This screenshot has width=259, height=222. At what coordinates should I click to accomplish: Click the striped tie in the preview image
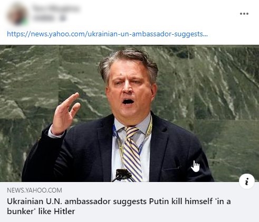132,154
